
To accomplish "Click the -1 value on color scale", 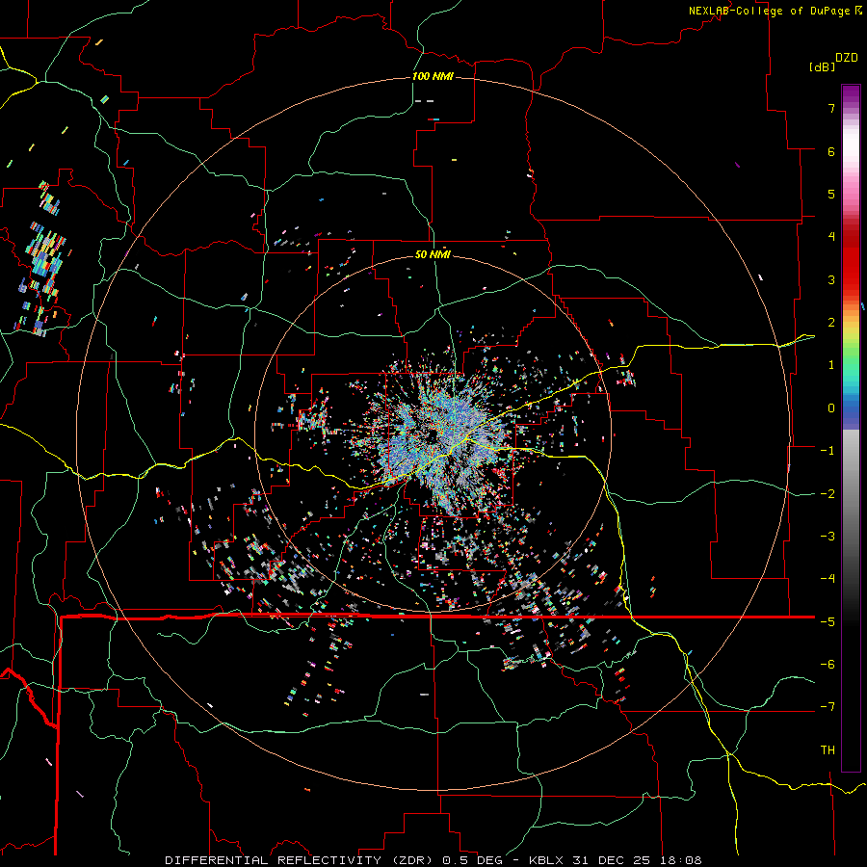I will click(828, 451).
